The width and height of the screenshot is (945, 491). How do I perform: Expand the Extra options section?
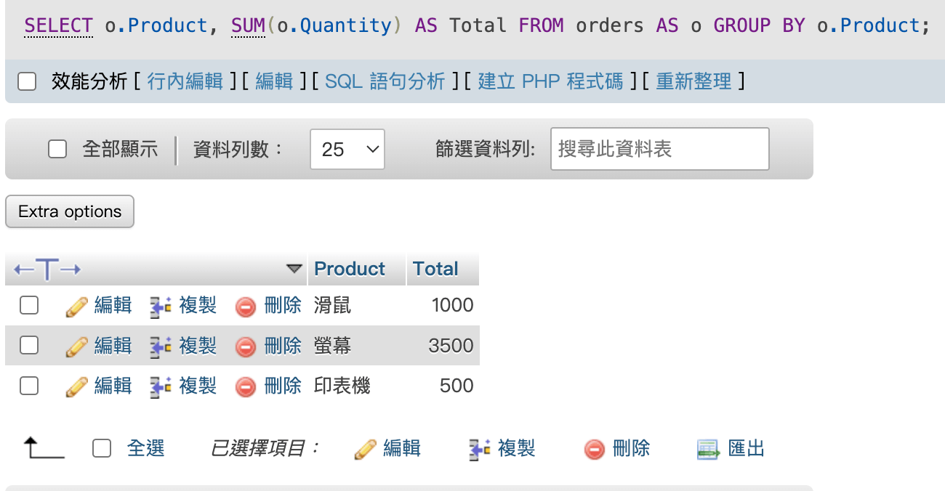tap(70, 211)
